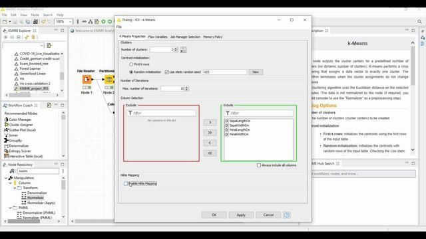Enable Hilite Mapping checkbox
This screenshot has width=426, height=239.
(x=126, y=183)
